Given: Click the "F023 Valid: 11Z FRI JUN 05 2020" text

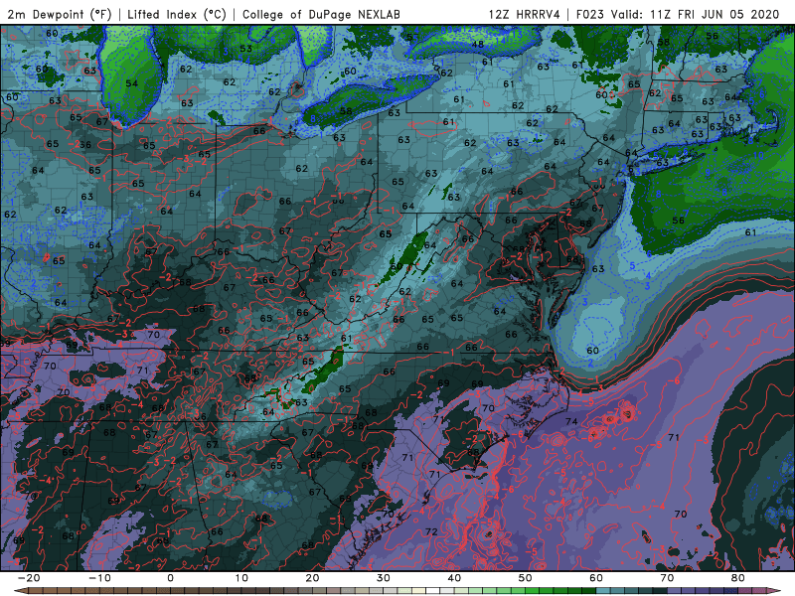Looking at the screenshot, I should pyautogui.click(x=678, y=14).
